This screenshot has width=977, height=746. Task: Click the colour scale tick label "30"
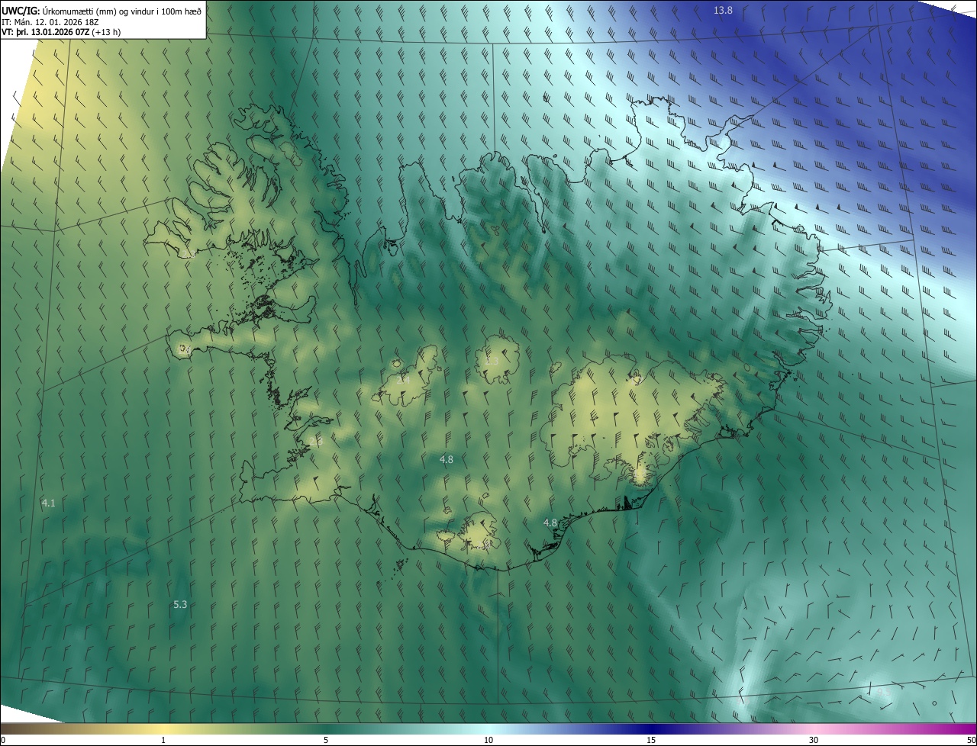pyautogui.click(x=814, y=740)
